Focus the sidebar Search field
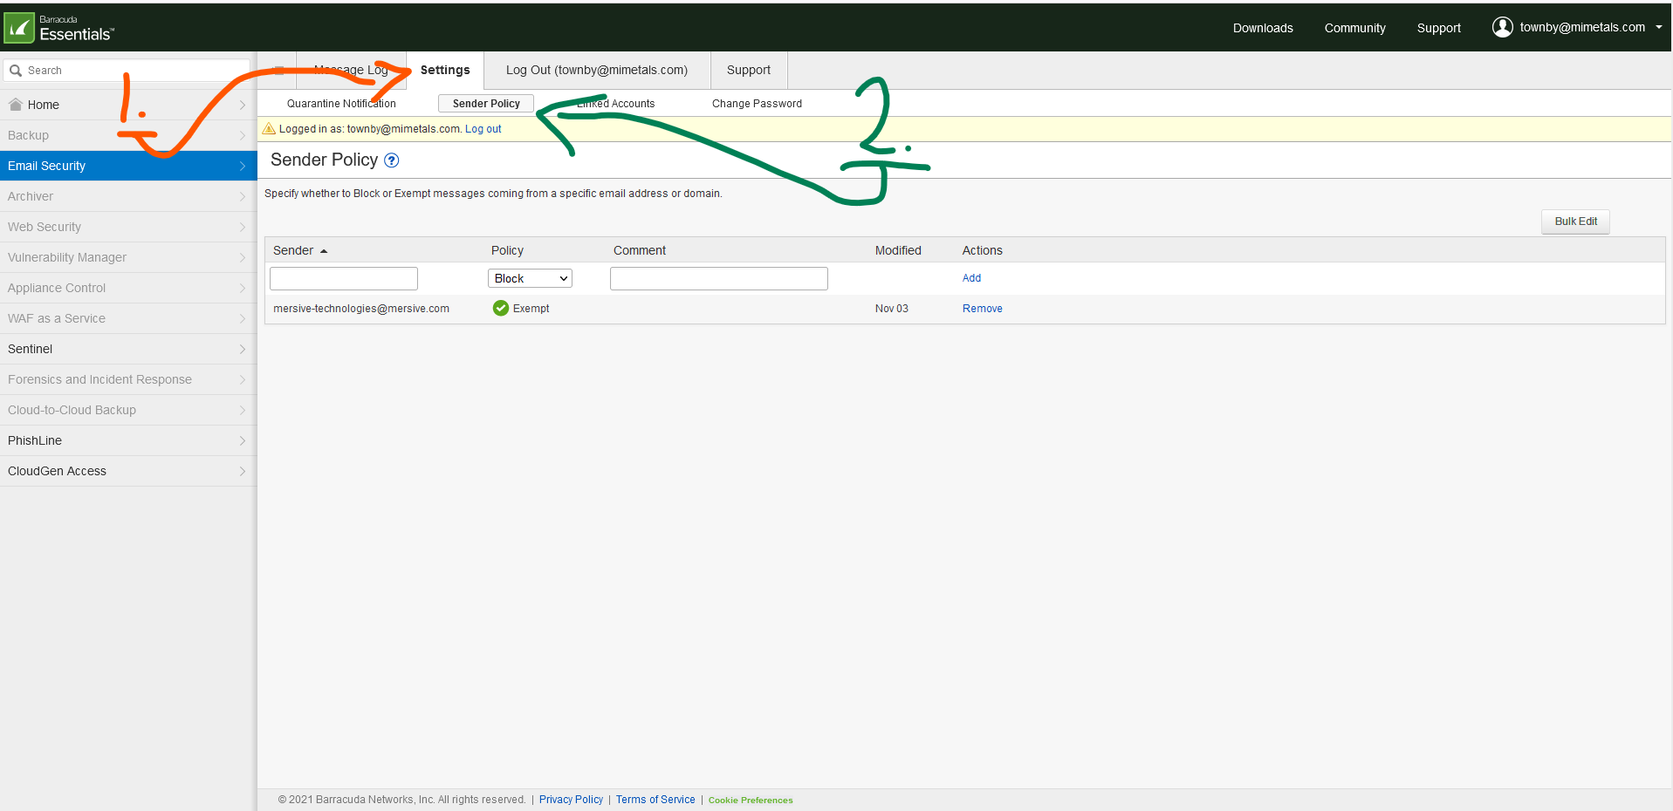This screenshot has height=811, width=1673. [x=127, y=71]
